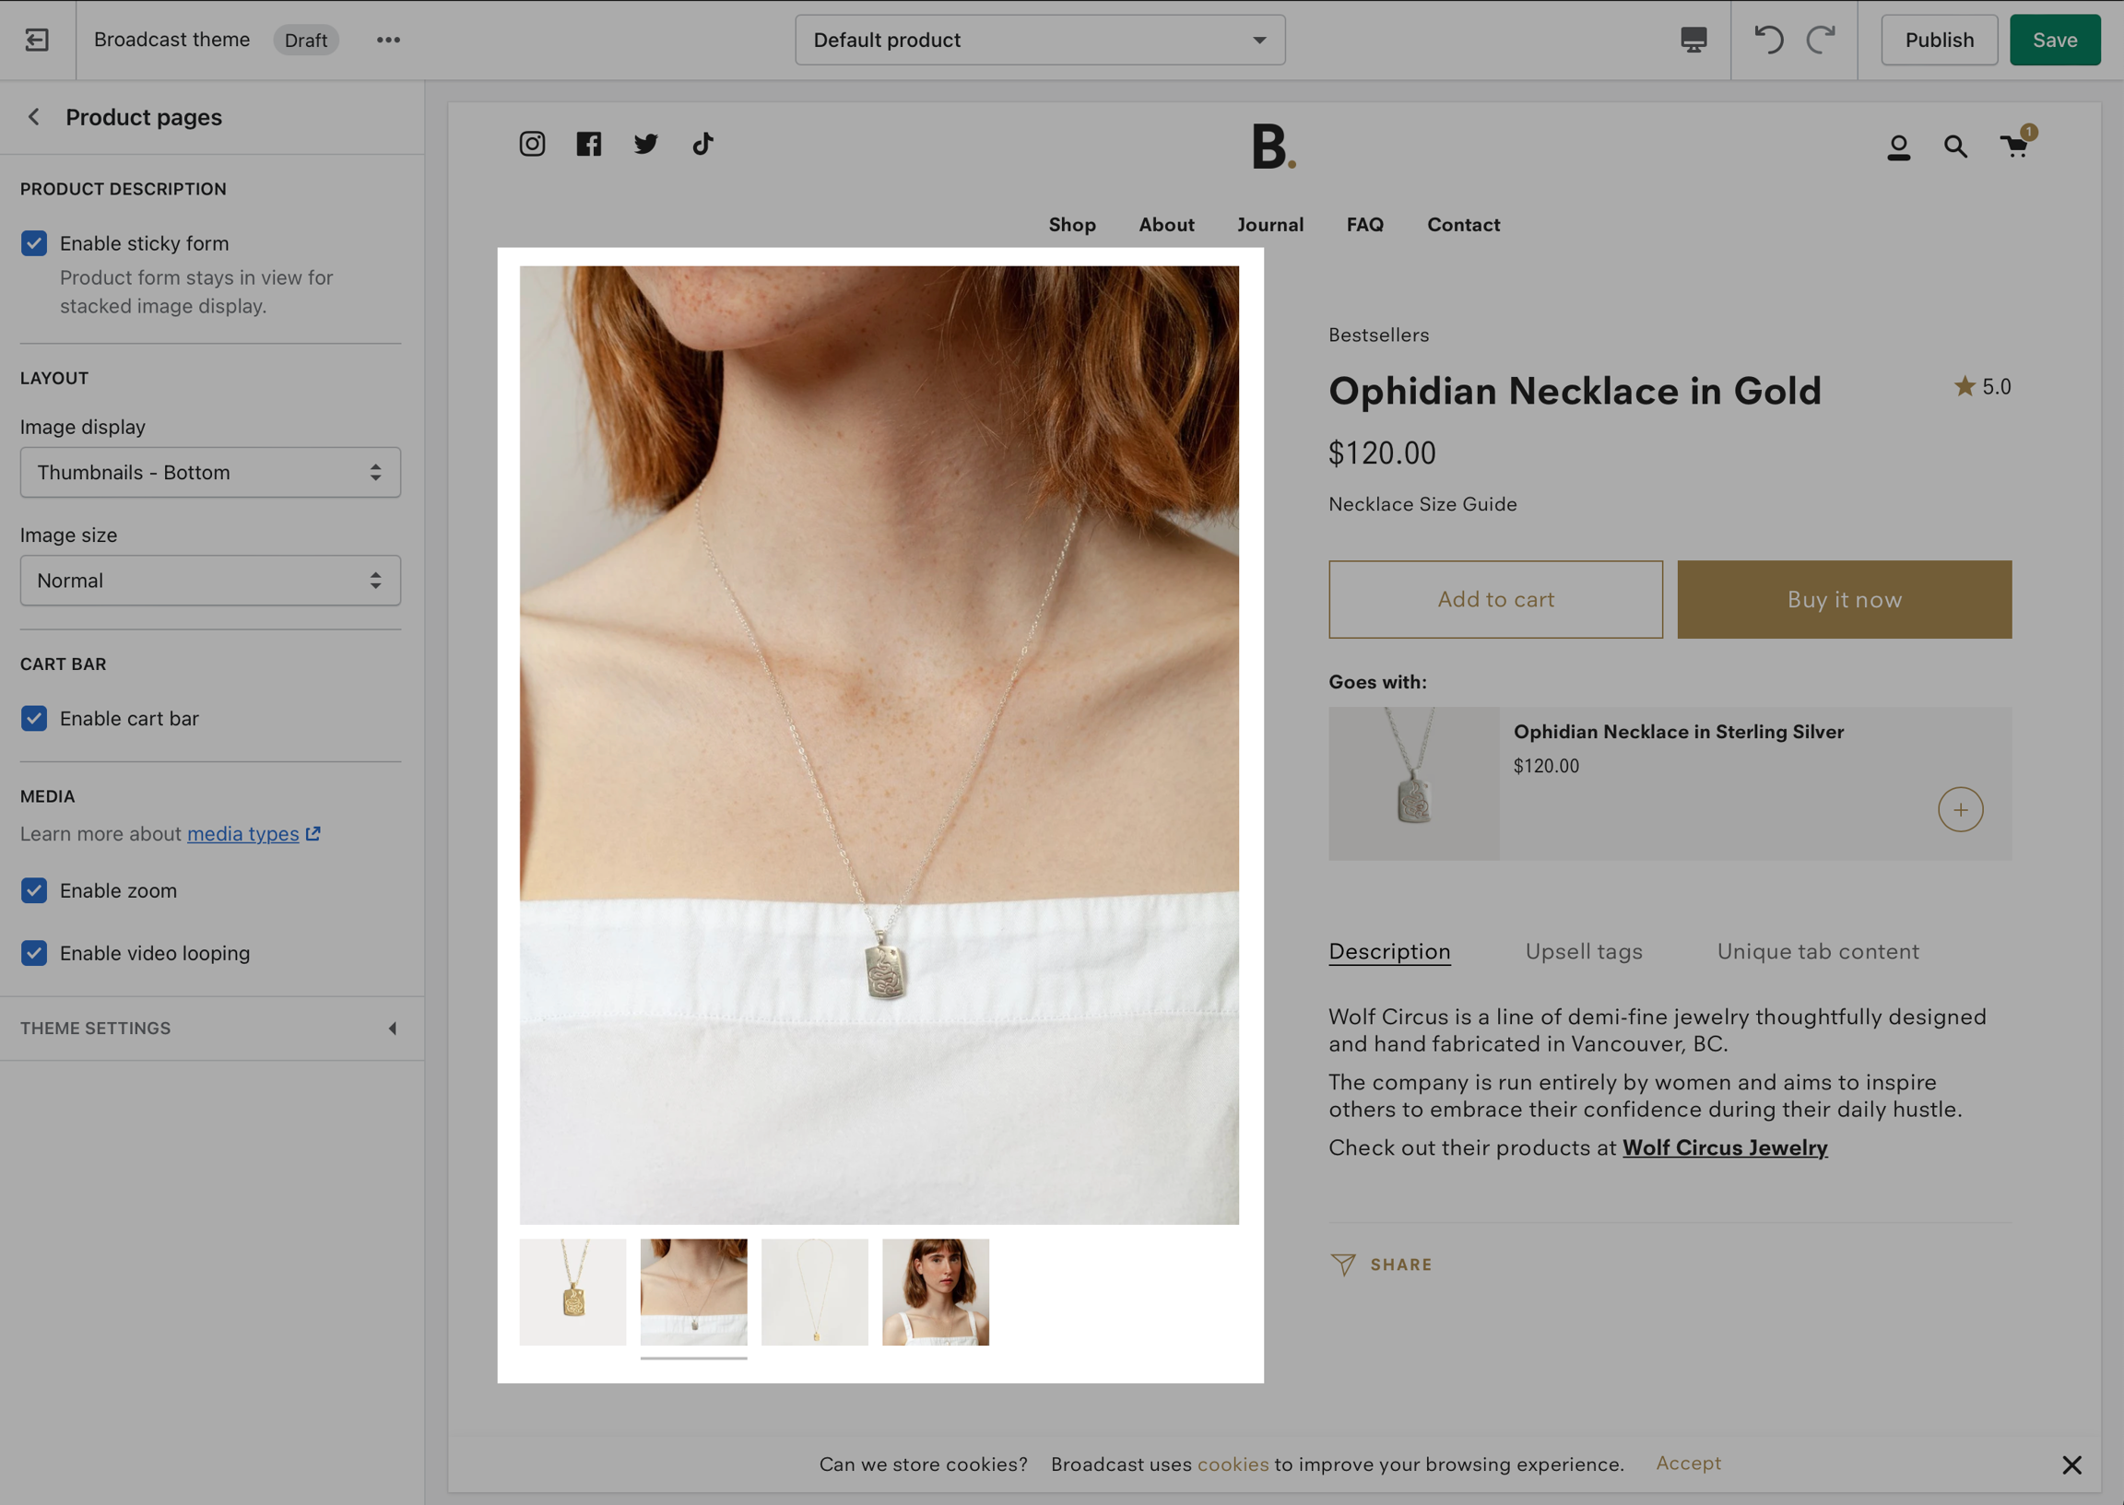Click the desktop preview monitor icon

tap(1693, 40)
